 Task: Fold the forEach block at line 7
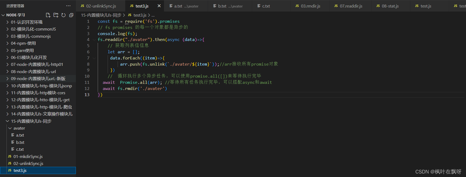[94, 58]
